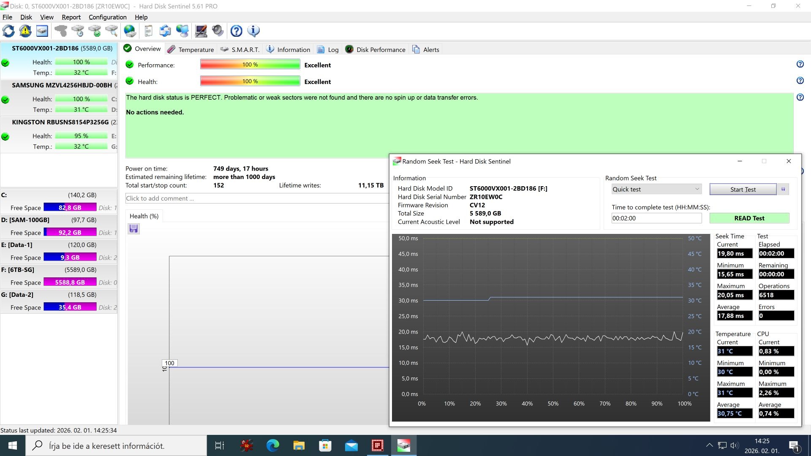Click the globe with disk toolbar icon
The image size is (811, 456).
coord(130,31)
